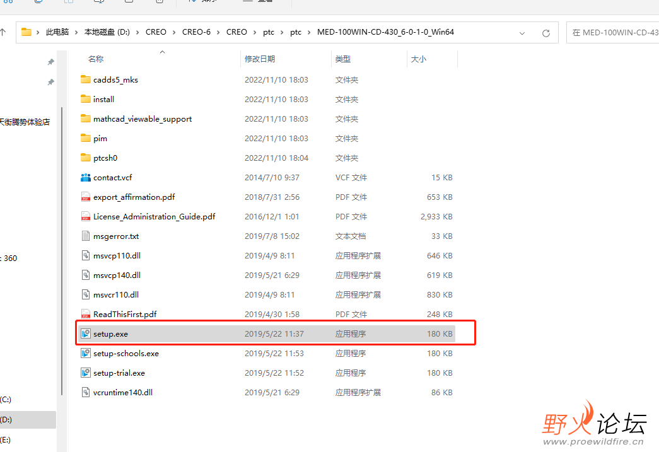
Task: Select file name vcruntime140.dll
Action: (123, 392)
